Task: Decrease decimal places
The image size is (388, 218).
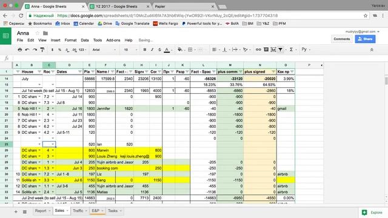Action: (67, 50)
